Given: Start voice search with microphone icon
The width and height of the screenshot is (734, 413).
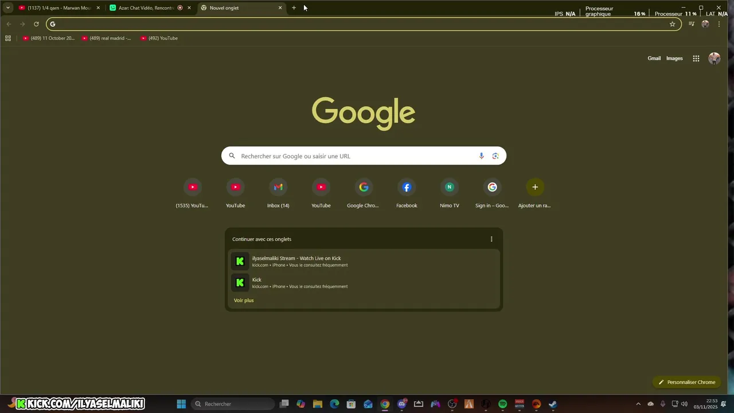Looking at the screenshot, I should tap(481, 156).
